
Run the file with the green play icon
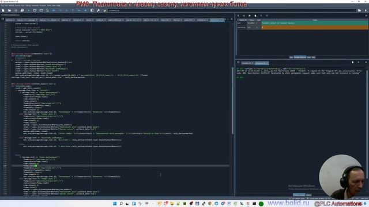[x=28, y=10]
